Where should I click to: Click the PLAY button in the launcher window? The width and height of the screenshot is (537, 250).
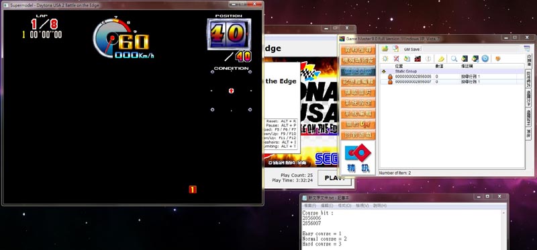(334, 178)
